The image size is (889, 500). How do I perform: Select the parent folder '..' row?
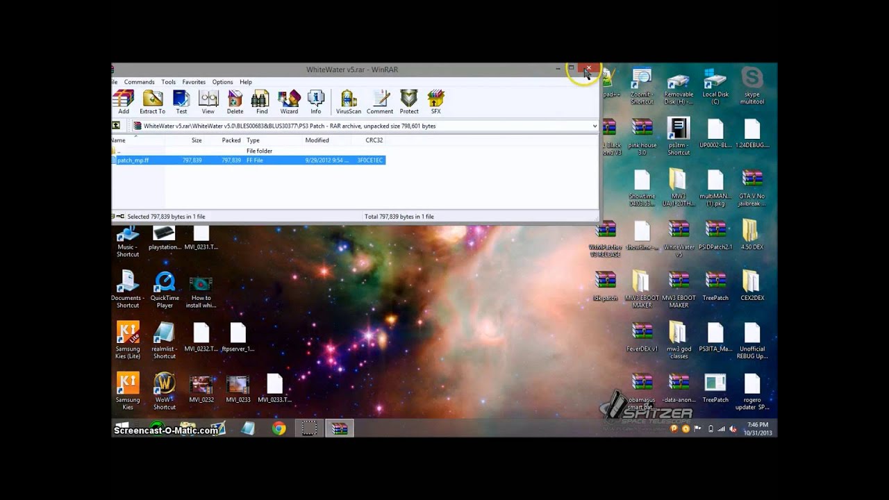coord(249,151)
